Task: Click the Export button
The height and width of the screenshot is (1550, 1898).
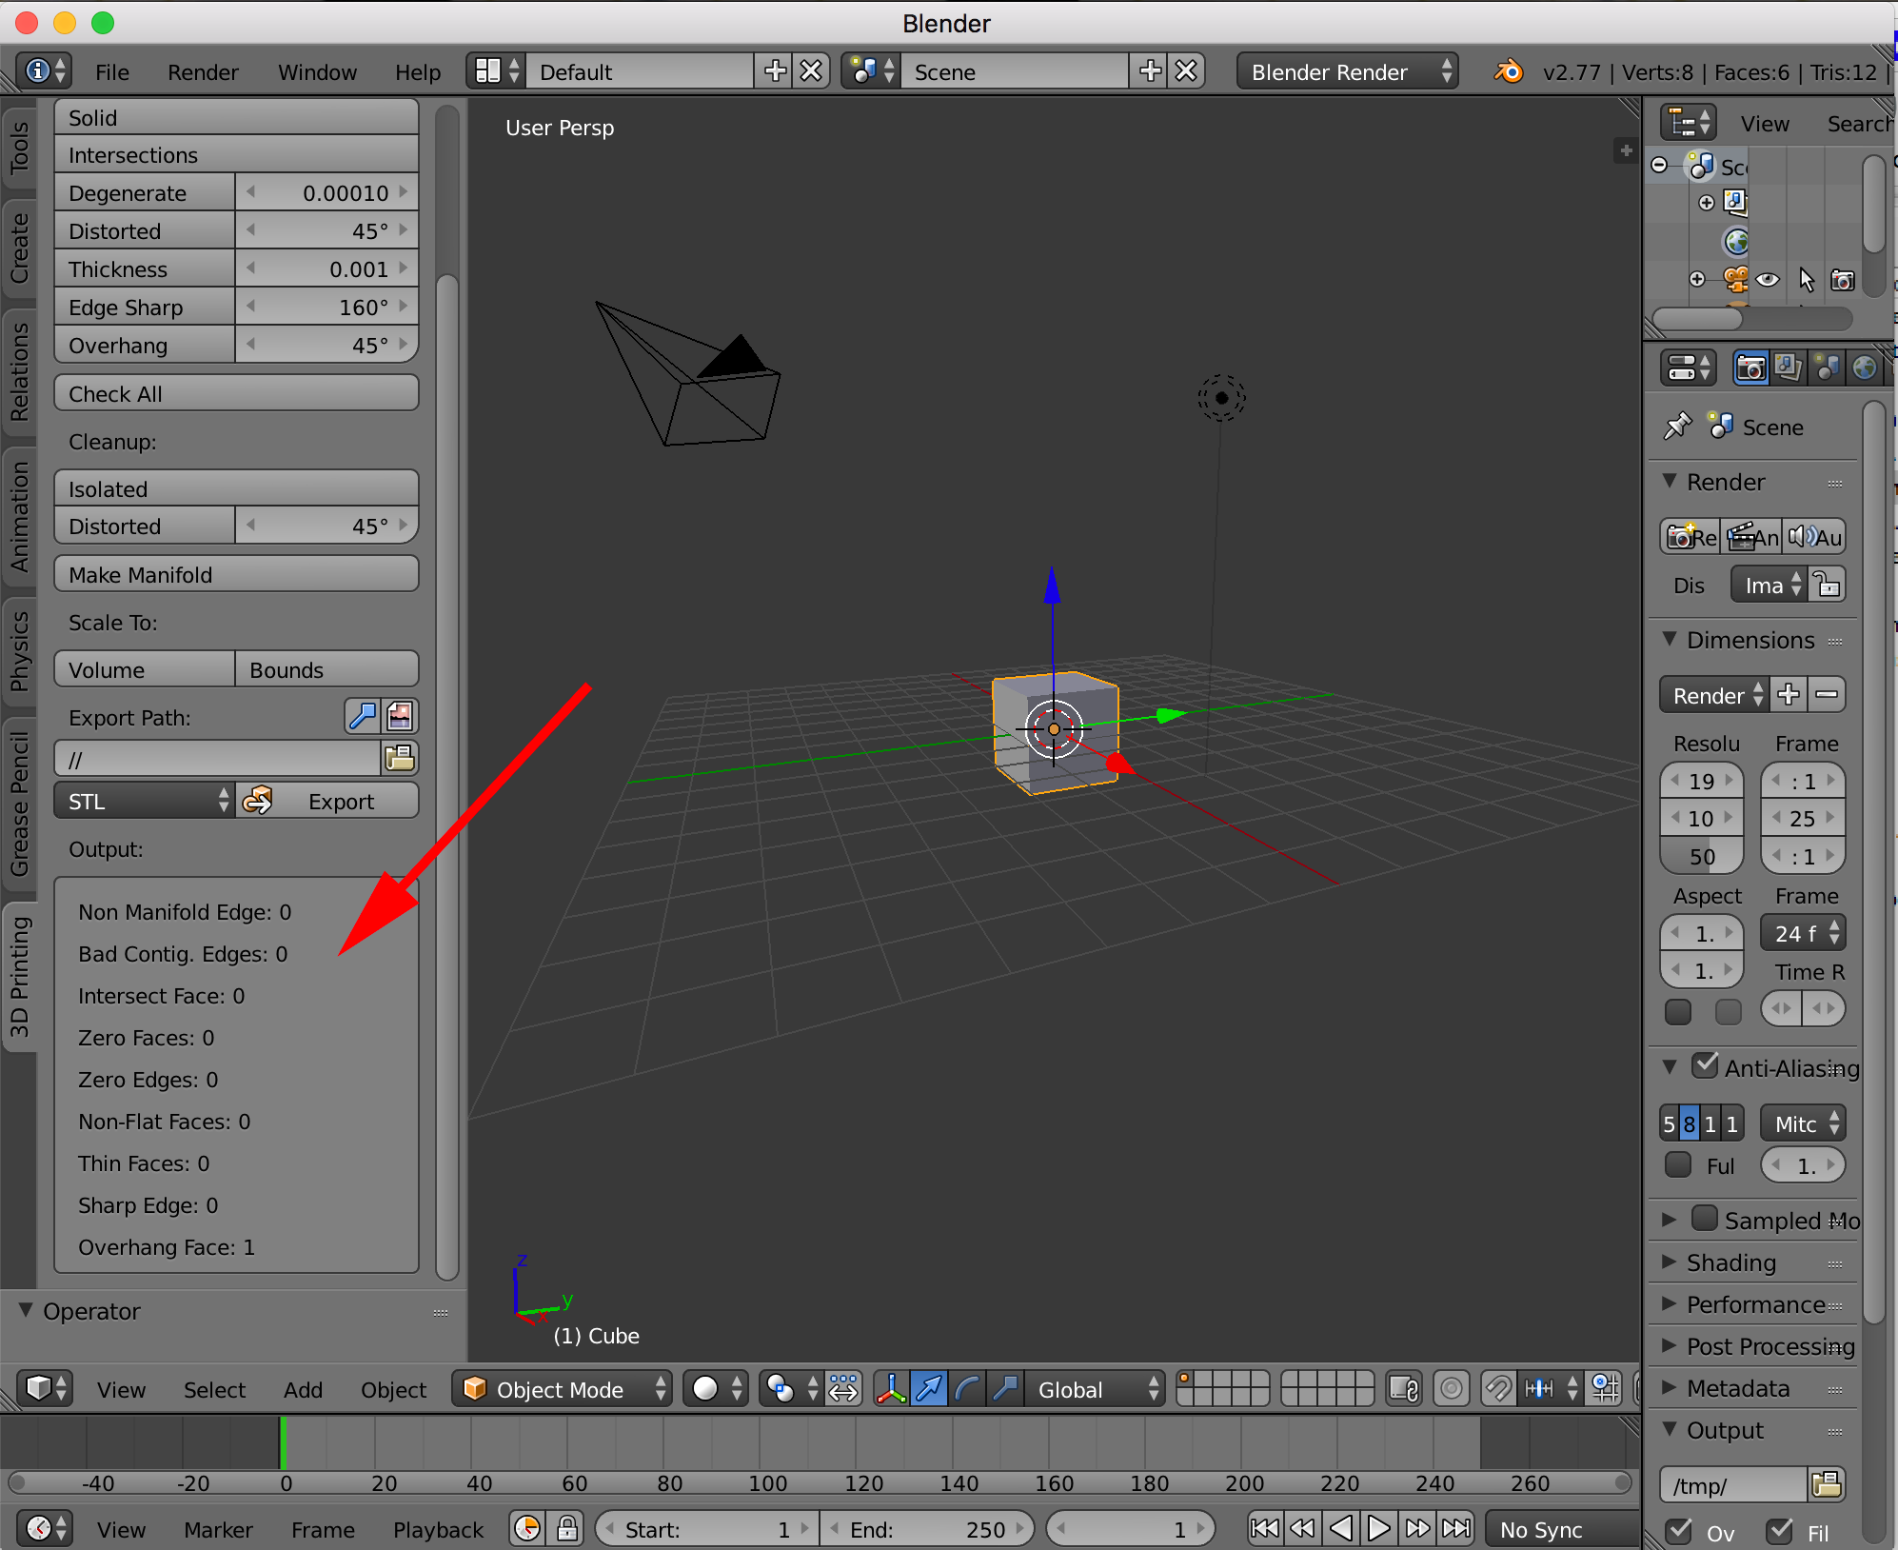Action: (x=326, y=801)
